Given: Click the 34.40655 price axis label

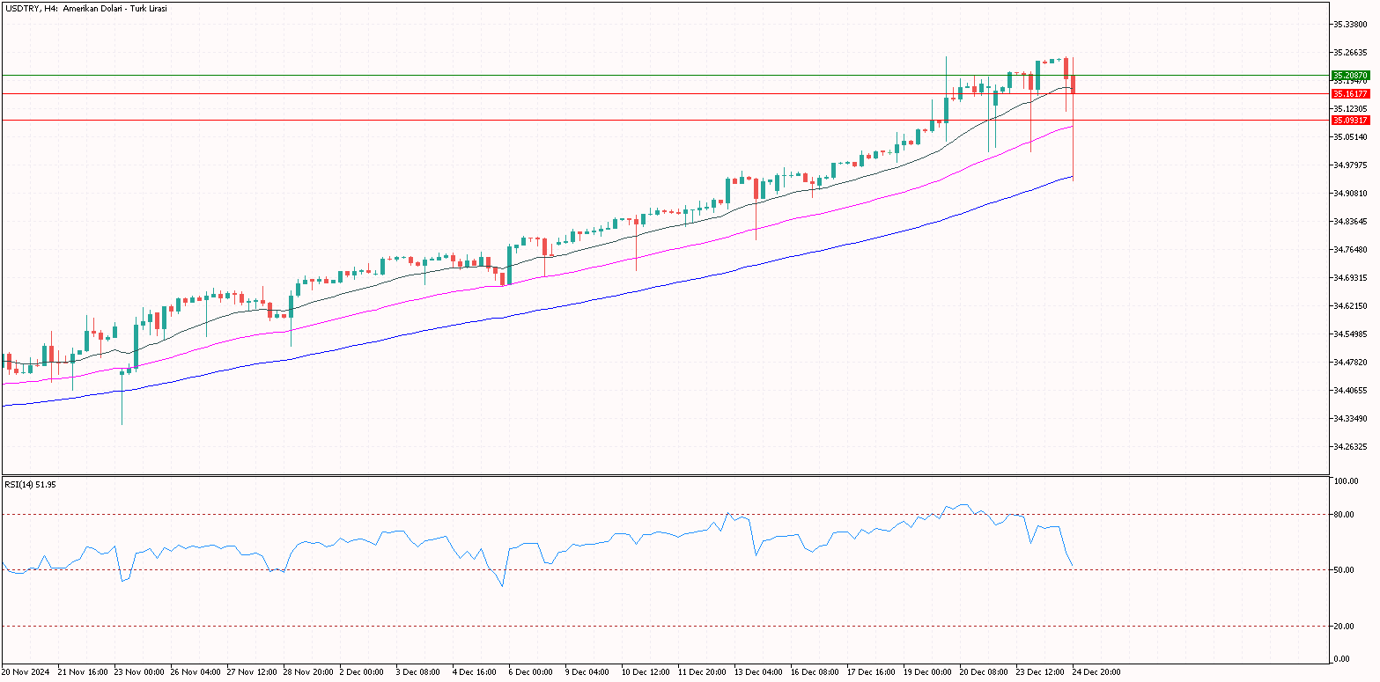Looking at the screenshot, I should point(1350,391).
